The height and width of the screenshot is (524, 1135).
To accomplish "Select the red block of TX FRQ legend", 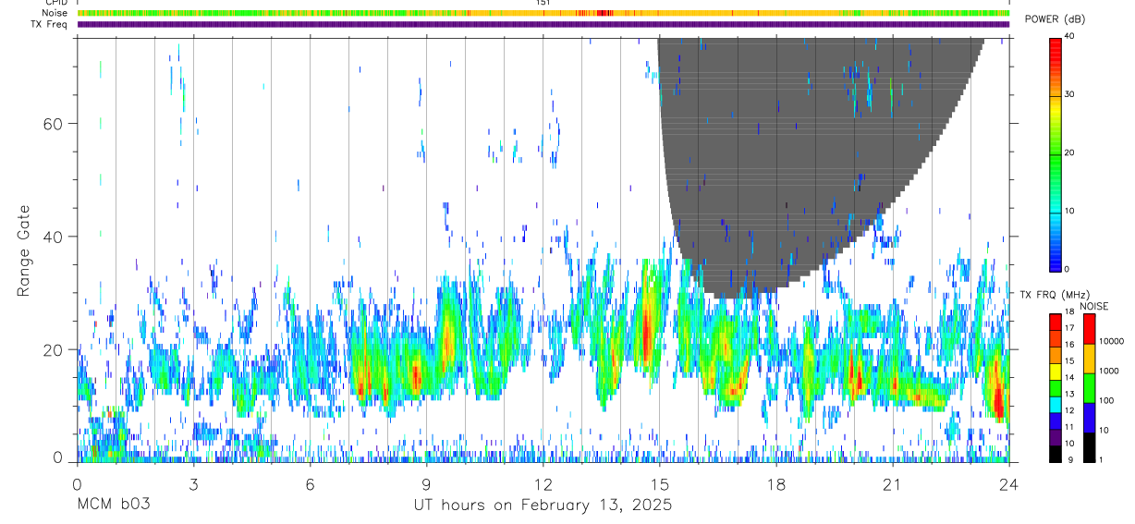I will pos(1055,323).
